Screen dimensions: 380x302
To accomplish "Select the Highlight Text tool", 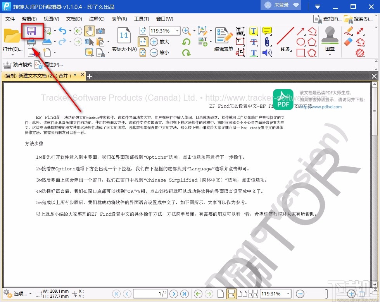I will coord(254,31).
